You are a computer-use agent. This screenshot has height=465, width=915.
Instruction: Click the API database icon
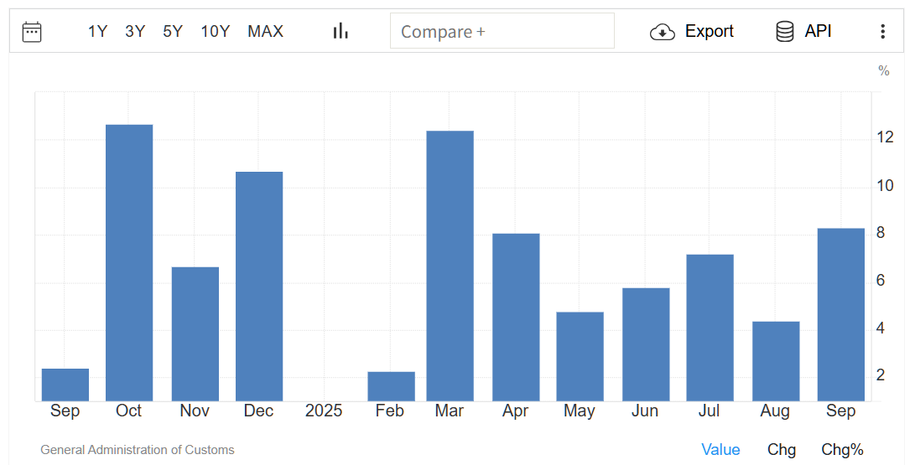[785, 32]
